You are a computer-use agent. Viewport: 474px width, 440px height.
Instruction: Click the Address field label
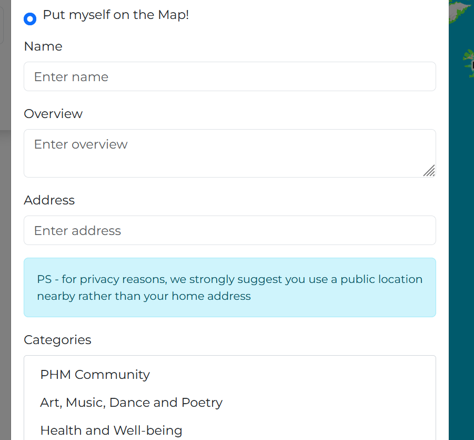pyautogui.click(x=49, y=200)
